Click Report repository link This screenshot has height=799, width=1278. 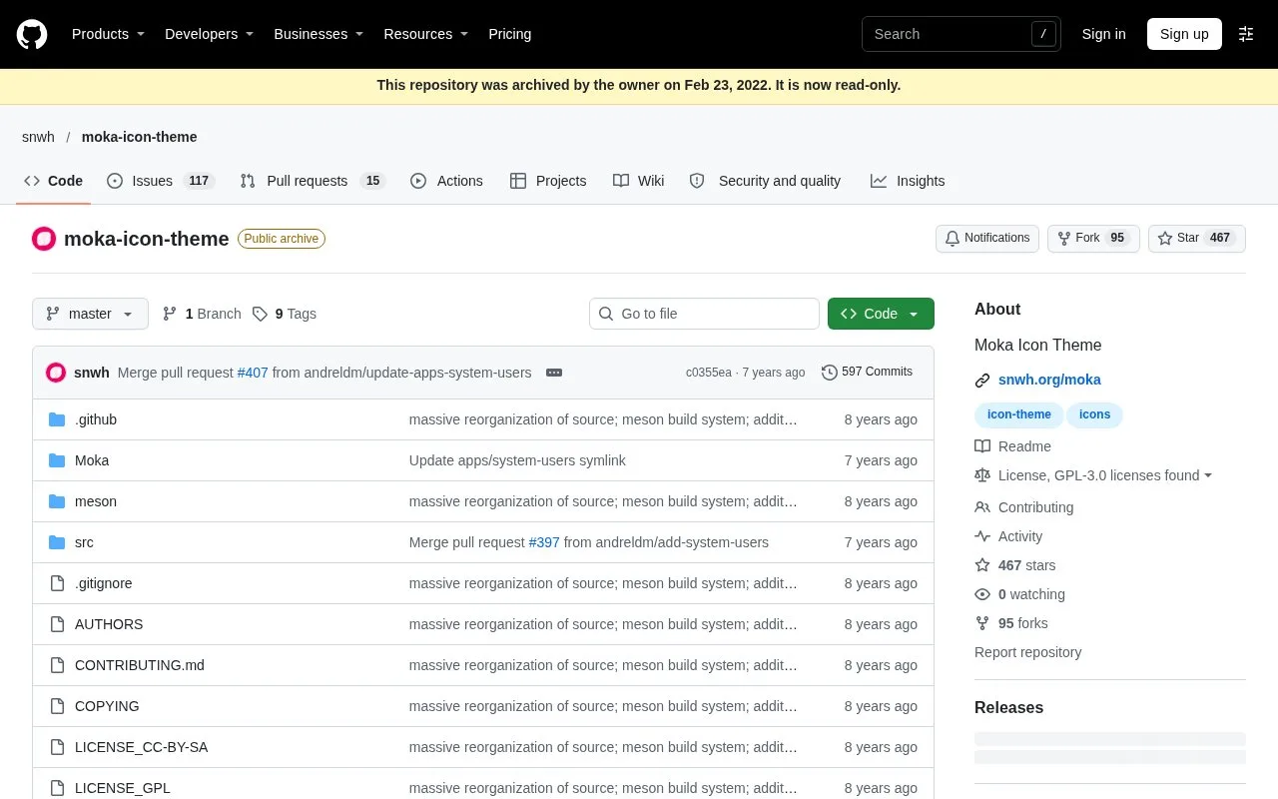point(1027,652)
